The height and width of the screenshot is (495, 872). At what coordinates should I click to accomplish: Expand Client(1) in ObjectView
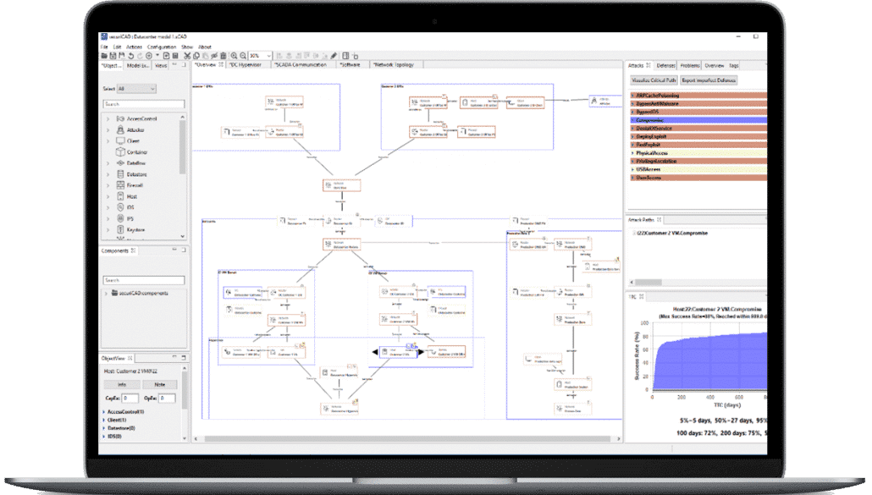104,420
